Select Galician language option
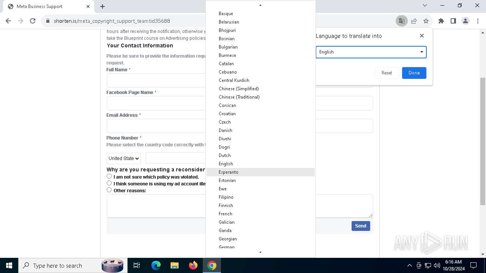Image resolution: width=486 pixels, height=273 pixels. 260,222
